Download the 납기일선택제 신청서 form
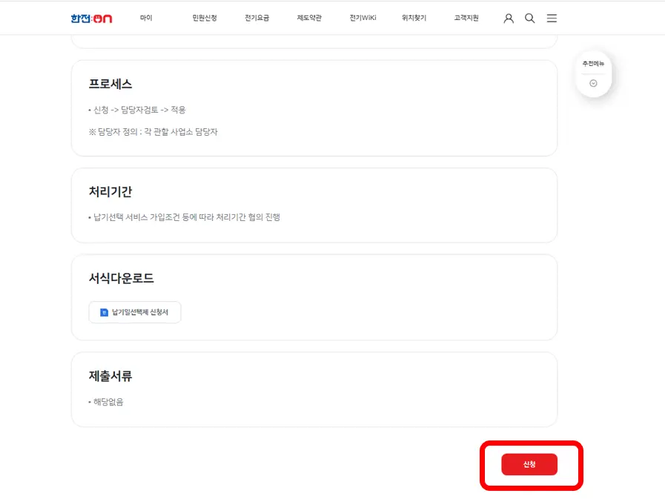The height and width of the screenshot is (502, 665). click(134, 312)
